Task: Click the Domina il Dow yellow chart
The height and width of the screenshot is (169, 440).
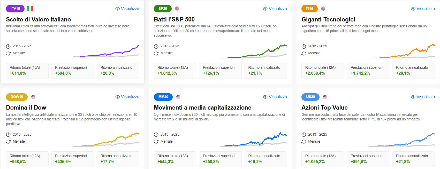Action: click(106, 140)
